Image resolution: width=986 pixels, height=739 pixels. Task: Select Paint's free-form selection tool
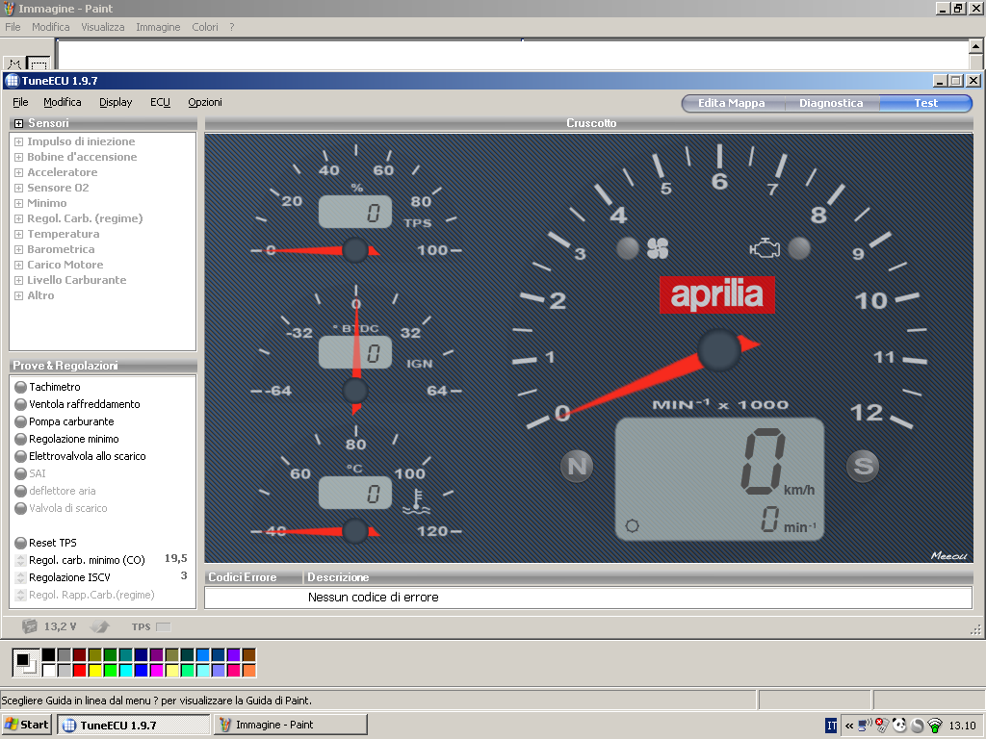point(14,64)
